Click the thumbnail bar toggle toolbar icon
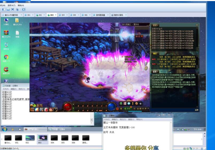This screenshot has height=150, width=215. click(x=8, y=9)
